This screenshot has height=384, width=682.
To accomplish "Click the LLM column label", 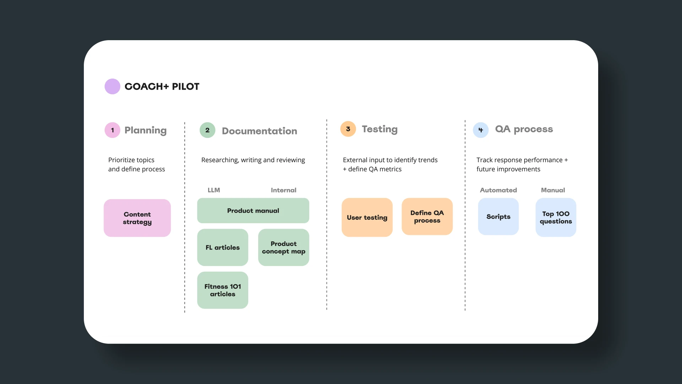I will pos(214,190).
